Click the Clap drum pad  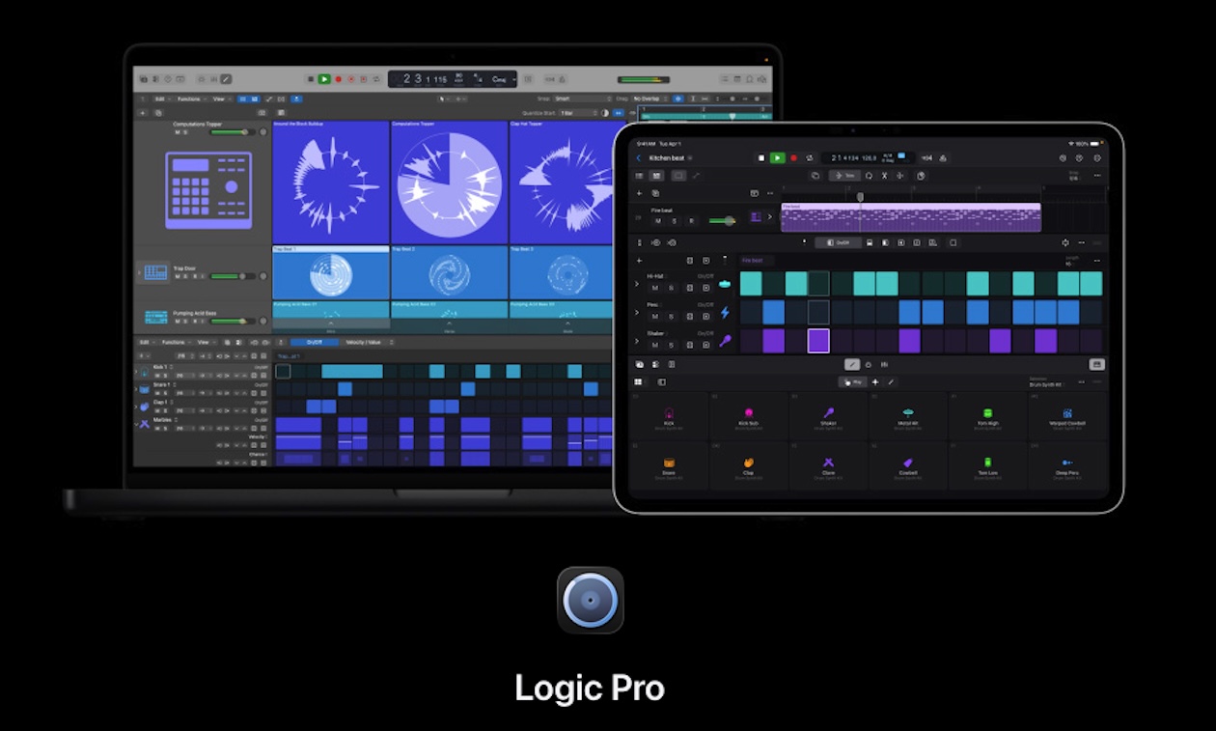pyautogui.click(x=749, y=465)
